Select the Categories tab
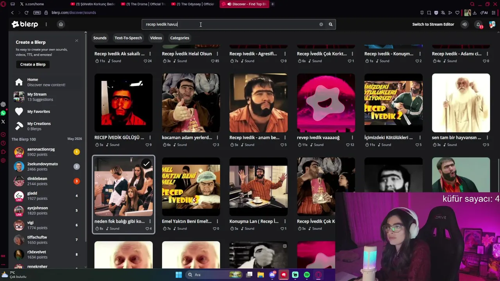Viewport: 500px width, 281px height. click(x=180, y=38)
